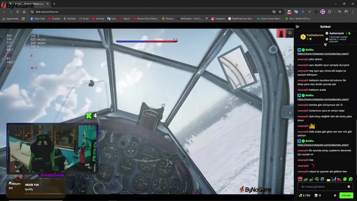Image resolution: width=357 pixels, height=201 pixels.
Task: Click the 2.720 channel points balance
Action: coord(304,195)
